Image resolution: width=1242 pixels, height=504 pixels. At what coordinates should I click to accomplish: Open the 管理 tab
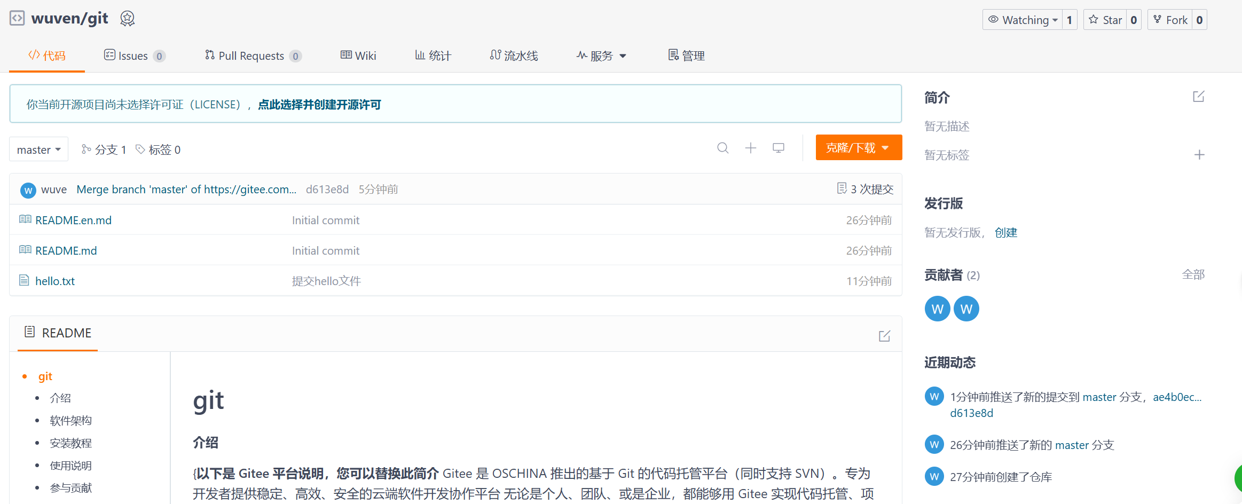(x=687, y=56)
